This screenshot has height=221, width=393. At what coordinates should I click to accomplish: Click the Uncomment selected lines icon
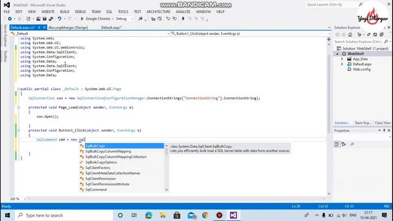(174, 19)
